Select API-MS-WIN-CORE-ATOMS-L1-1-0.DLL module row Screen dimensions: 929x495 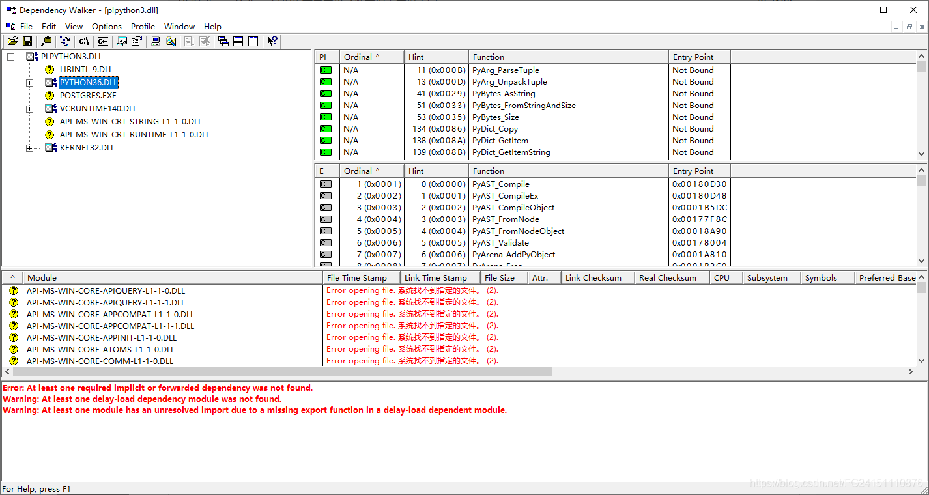tap(459, 350)
